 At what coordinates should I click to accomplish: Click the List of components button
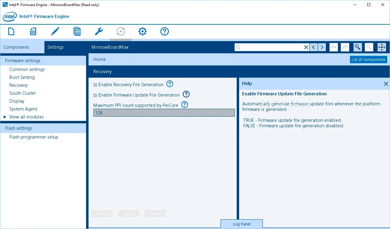click(x=368, y=59)
